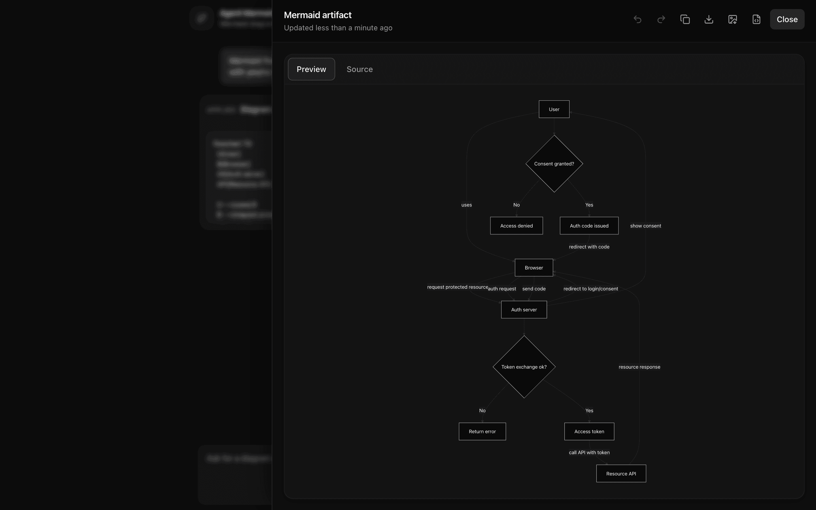Screen dimensions: 816x510
Task: Switch to the Source tab
Action: point(360,69)
